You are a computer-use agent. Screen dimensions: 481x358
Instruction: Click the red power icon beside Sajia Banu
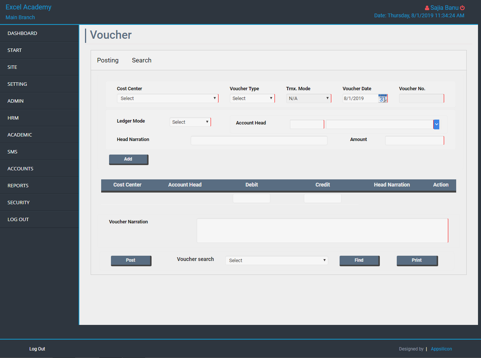(462, 8)
